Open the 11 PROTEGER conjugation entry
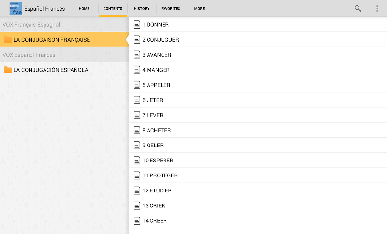This screenshot has height=234, width=387. click(258, 175)
